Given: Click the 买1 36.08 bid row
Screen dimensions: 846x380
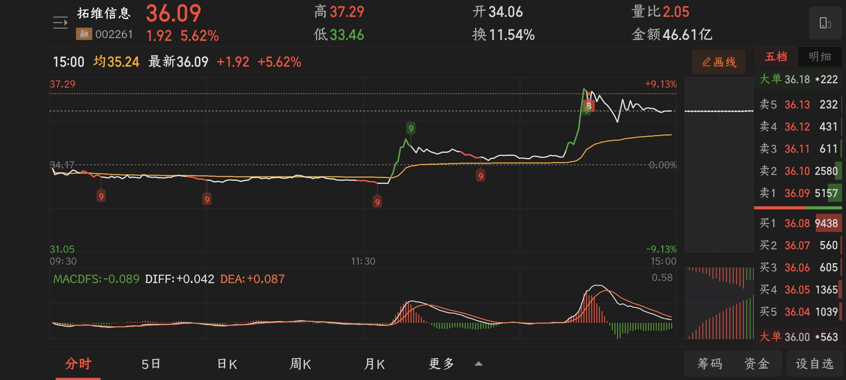Looking at the screenshot, I should 797,223.
